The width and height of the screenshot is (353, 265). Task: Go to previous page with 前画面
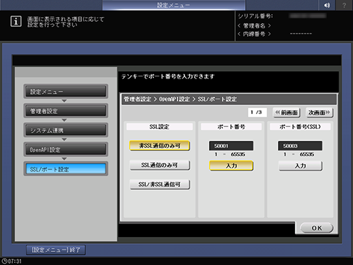287,113
